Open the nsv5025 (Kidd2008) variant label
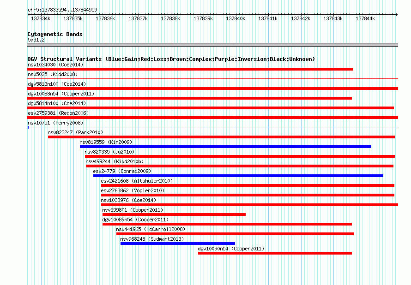The width and height of the screenshot is (411, 285). click(53, 74)
